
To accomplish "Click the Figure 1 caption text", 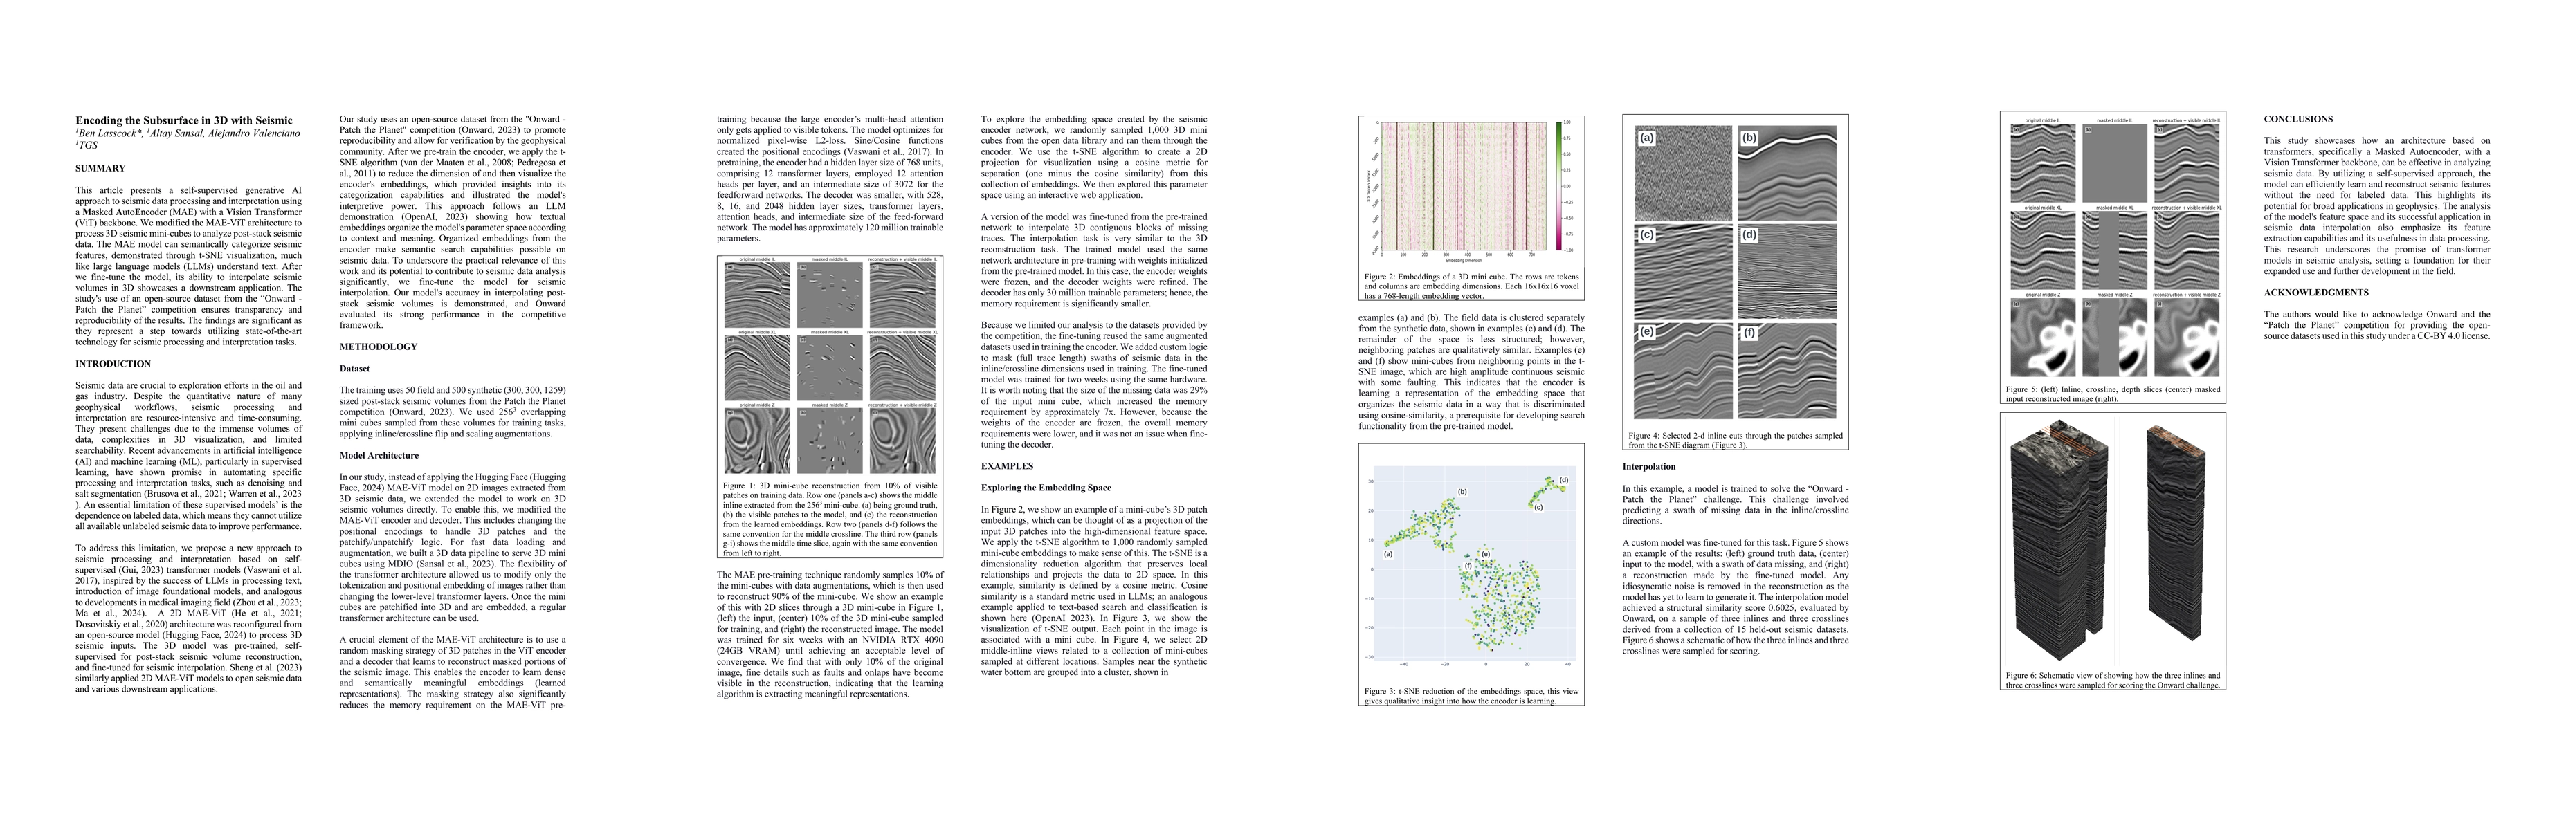I will click(830, 519).
